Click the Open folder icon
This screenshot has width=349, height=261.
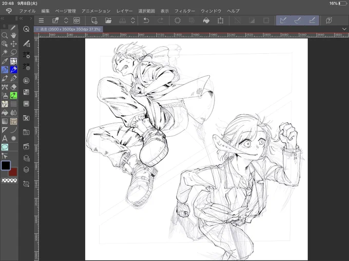click(108, 20)
